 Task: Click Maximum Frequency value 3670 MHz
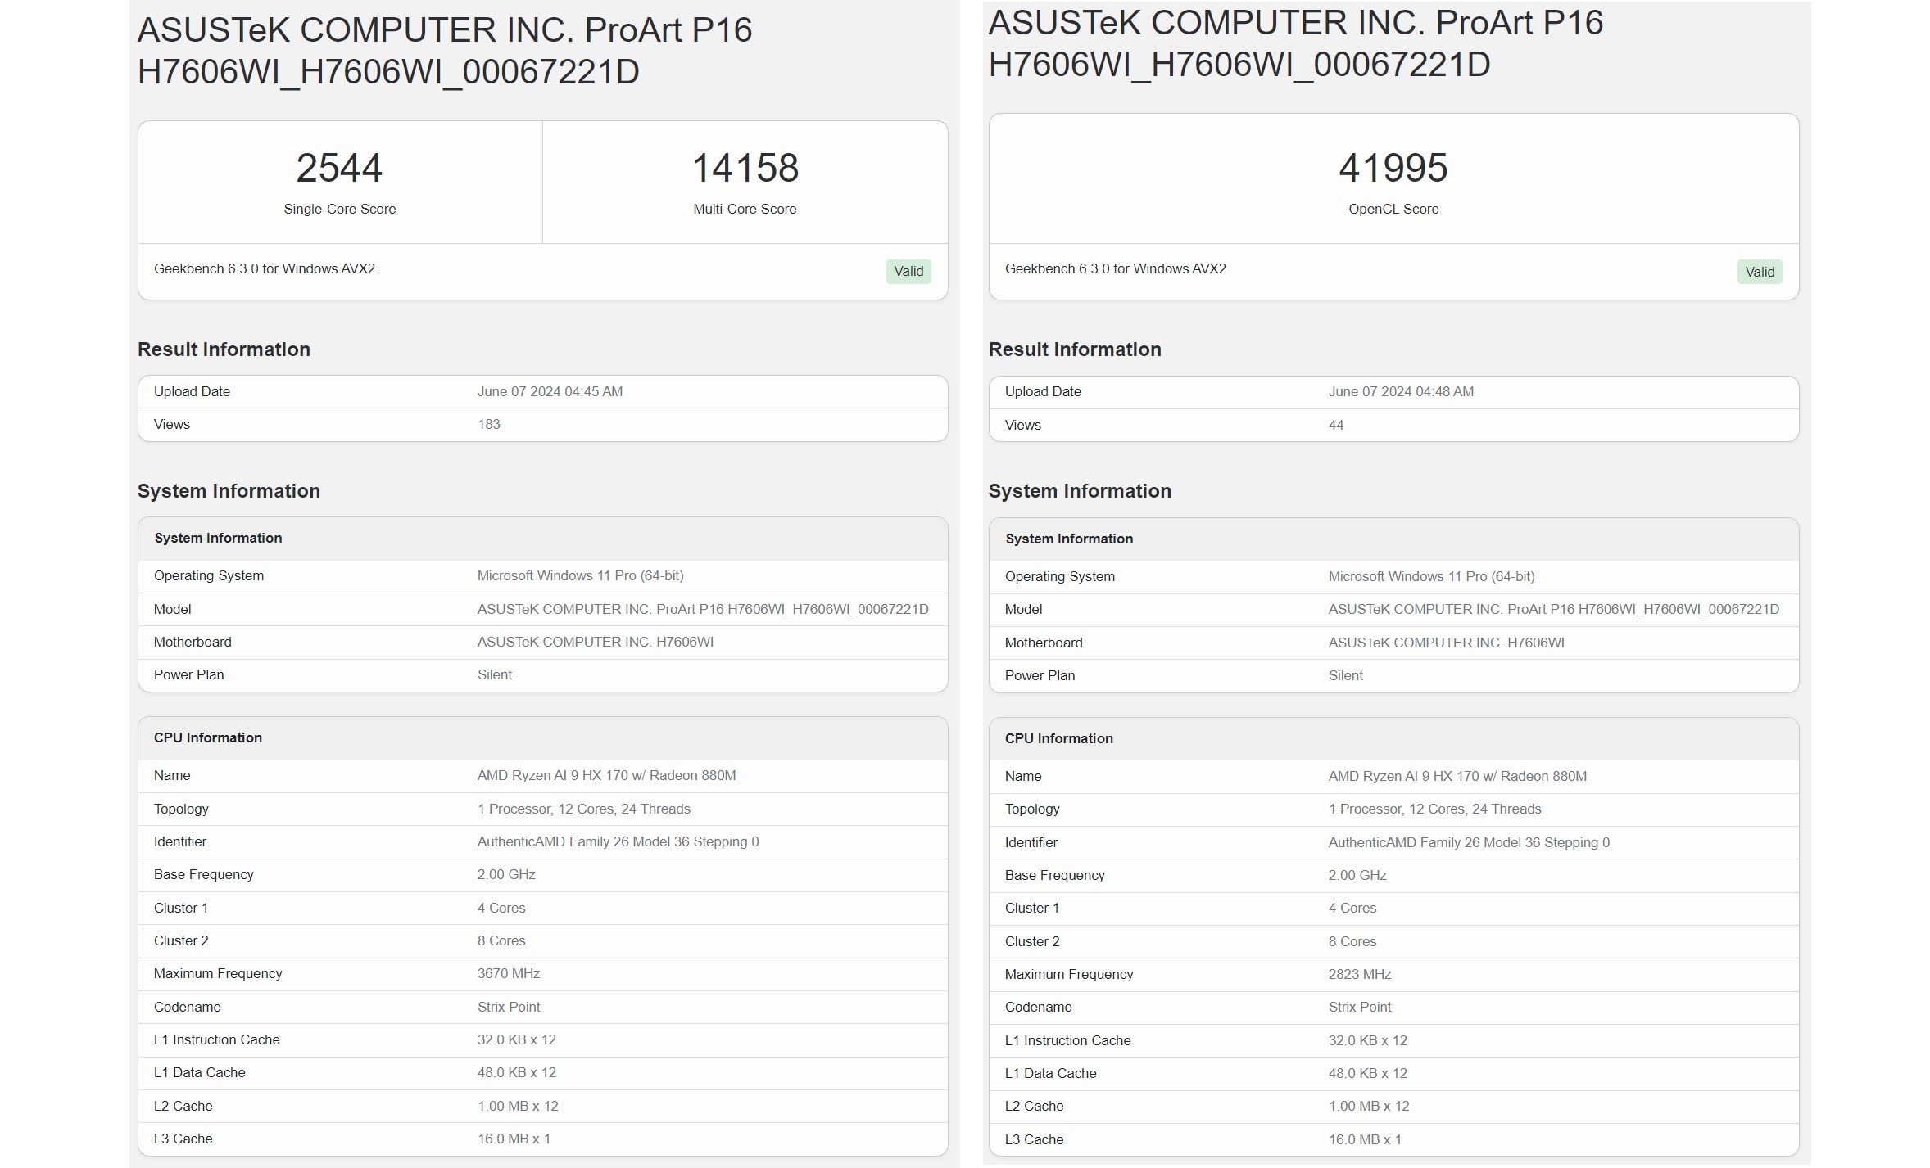508,973
